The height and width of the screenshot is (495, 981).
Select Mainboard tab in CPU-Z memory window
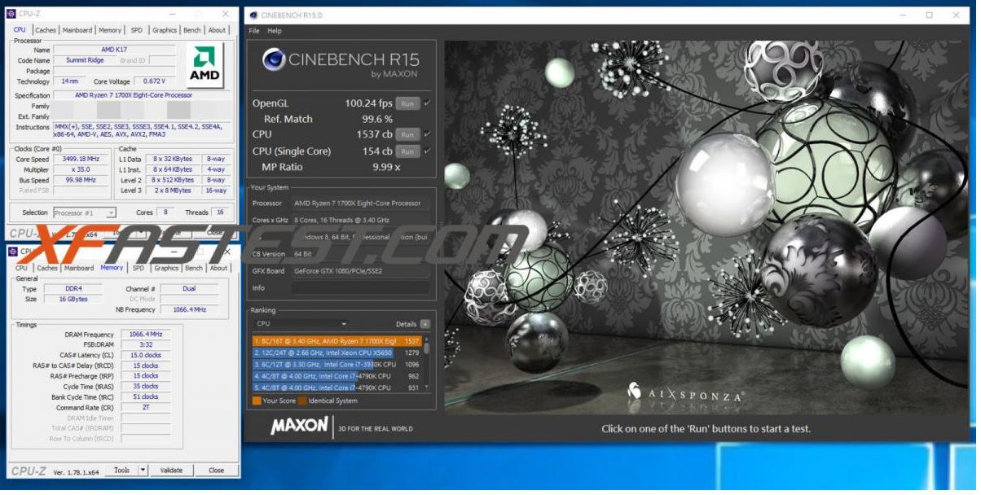[x=79, y=268]
